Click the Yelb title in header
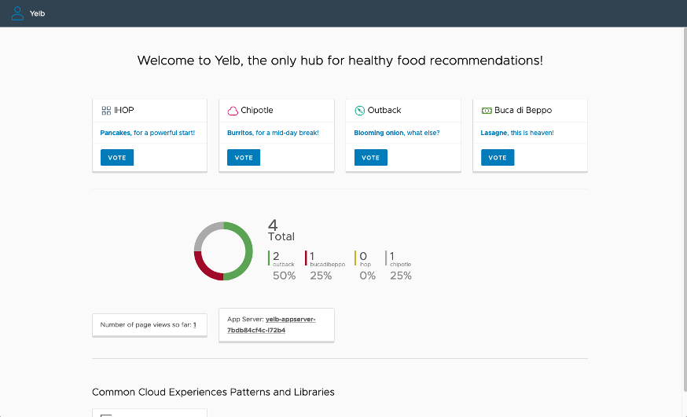The height and width of the screenshot is (417, 687). coord(37,13)
